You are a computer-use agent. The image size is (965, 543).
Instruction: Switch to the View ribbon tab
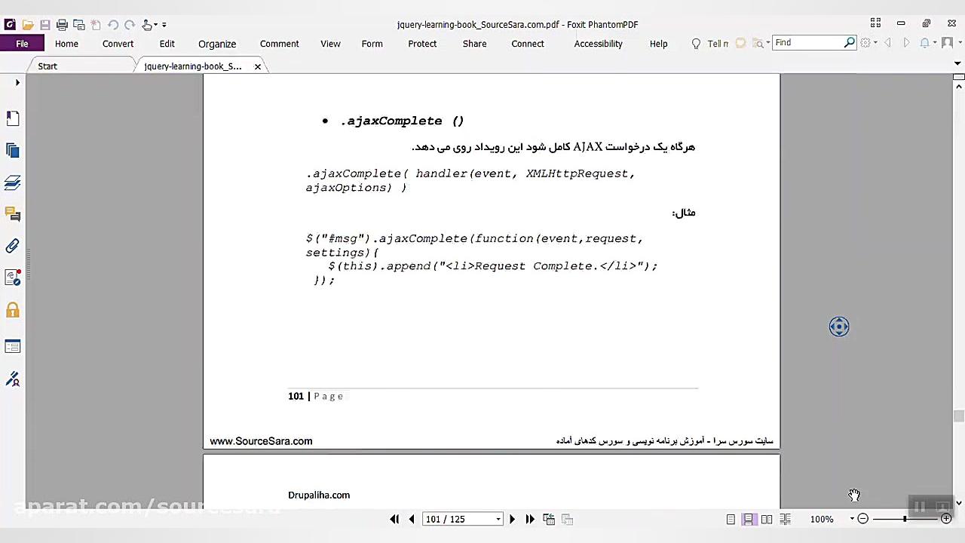pyautogui.click(x=330, y=44)
